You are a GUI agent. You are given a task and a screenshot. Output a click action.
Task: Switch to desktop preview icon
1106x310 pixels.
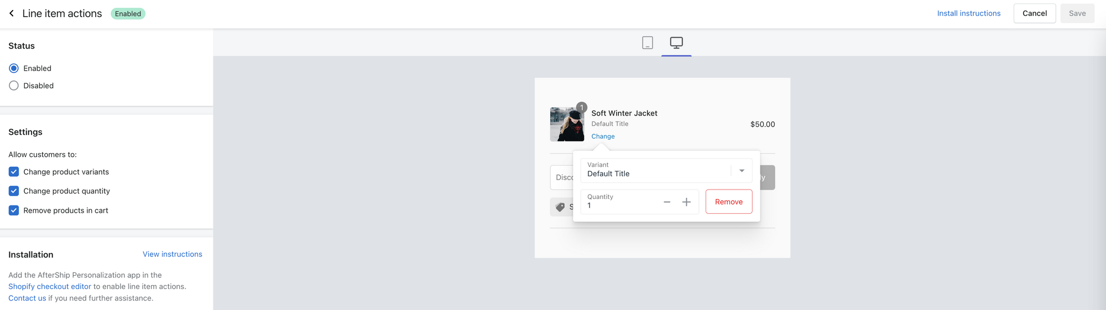676,43
